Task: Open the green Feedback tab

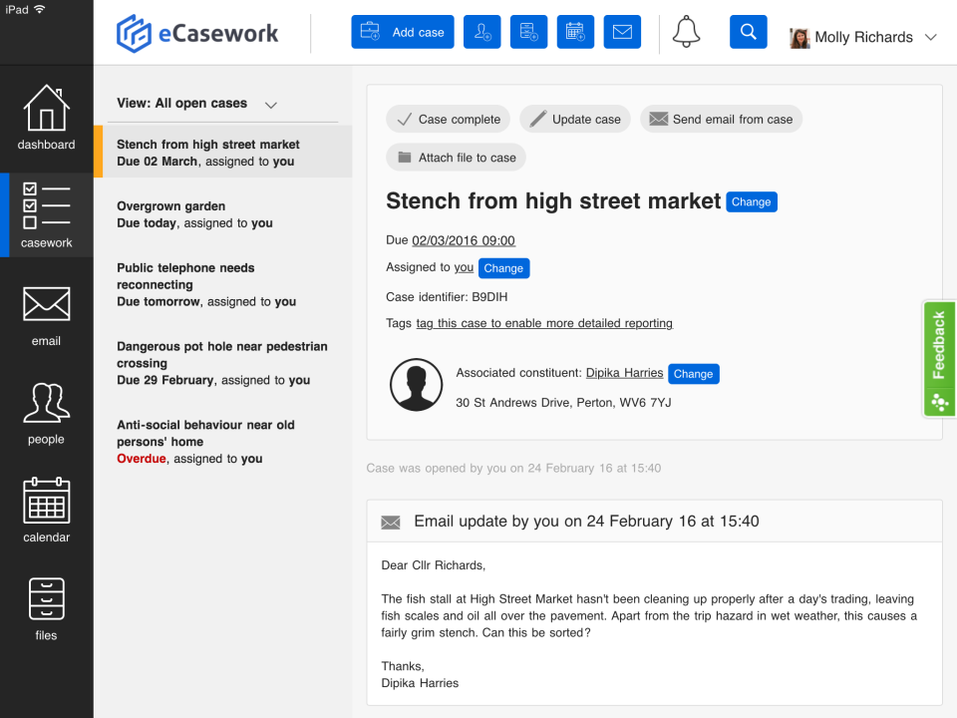Action: point(938,354)
